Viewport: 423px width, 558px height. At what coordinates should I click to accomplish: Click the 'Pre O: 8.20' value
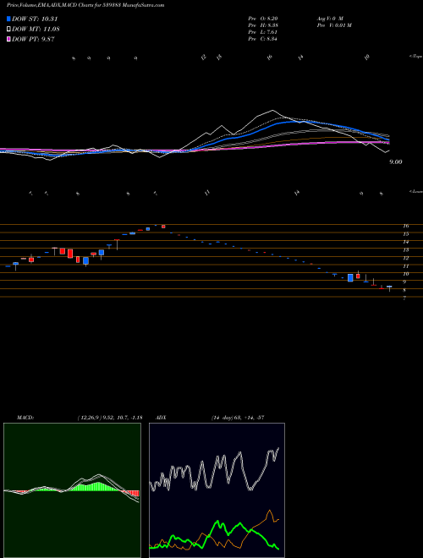pyautogui.click(x=263, y=18)
